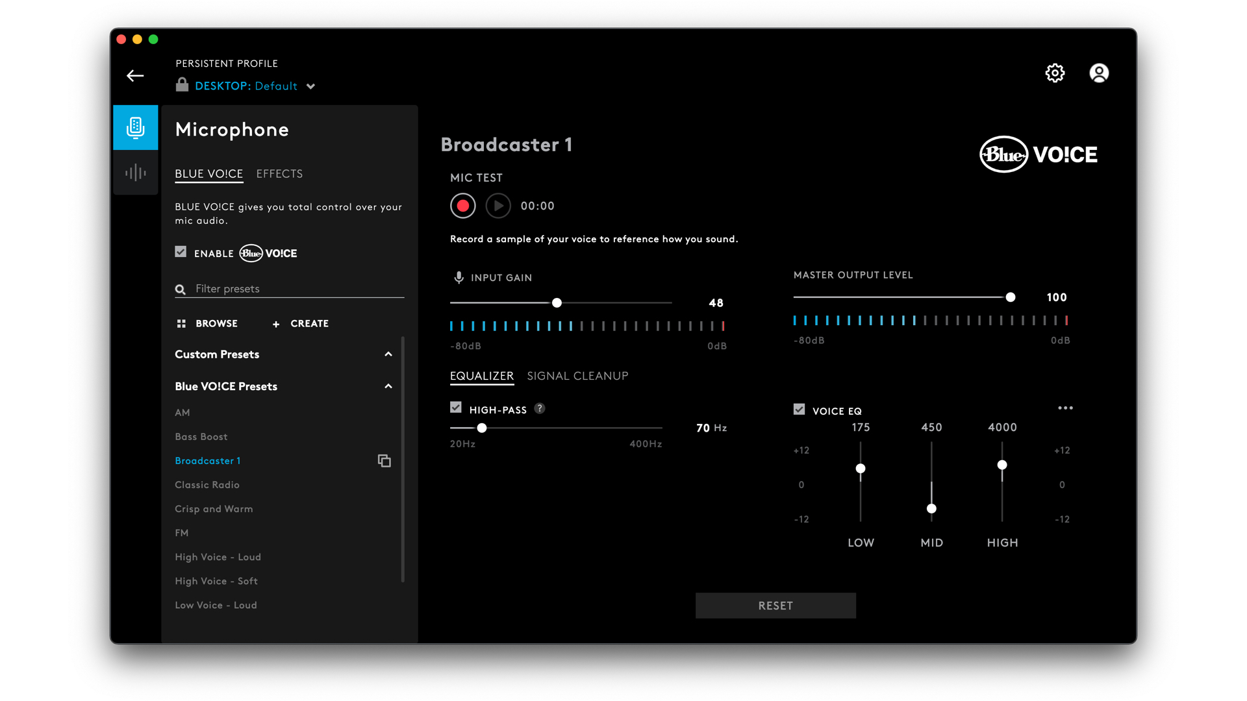1247x701 pixels.
Task: Click the RESET button
Action: 774,606
